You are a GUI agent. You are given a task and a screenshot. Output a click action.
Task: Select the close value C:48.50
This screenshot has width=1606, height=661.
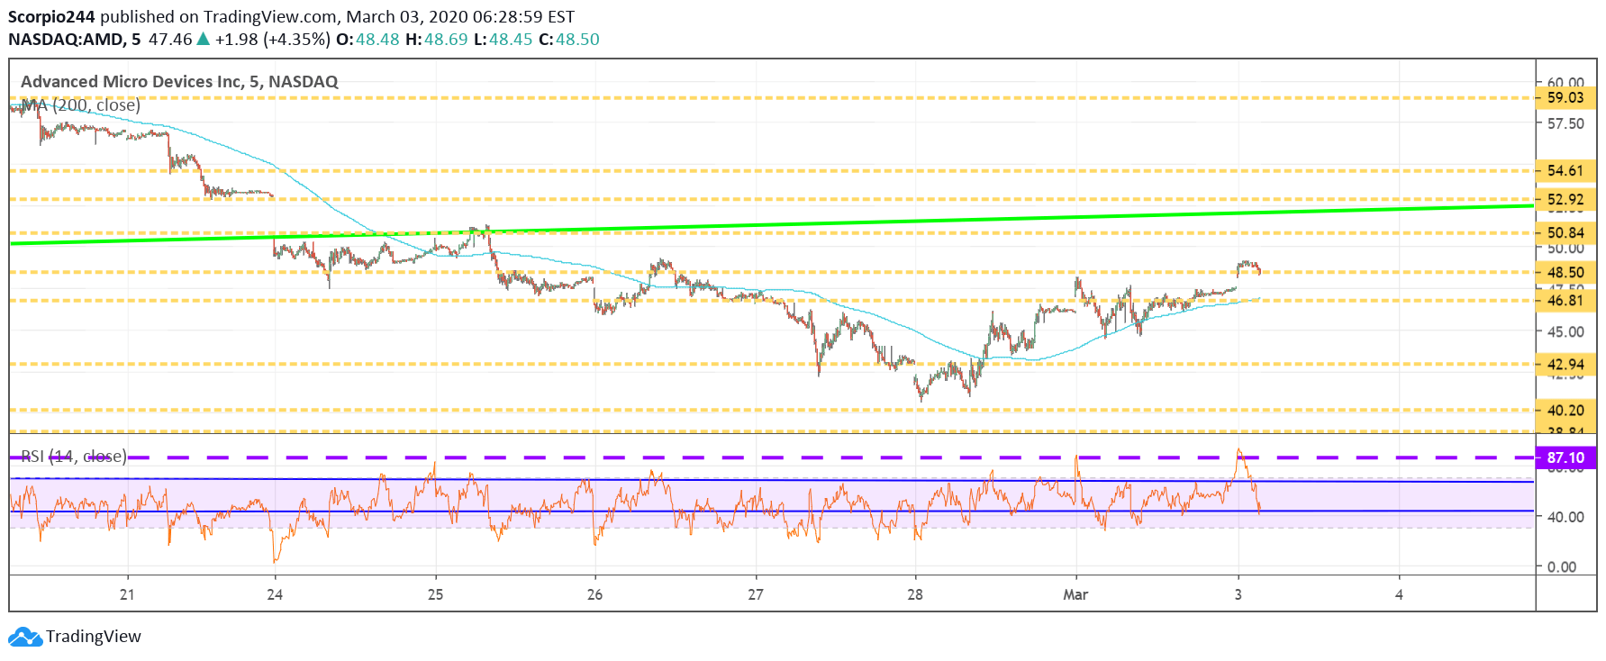(x=568, y=40)
